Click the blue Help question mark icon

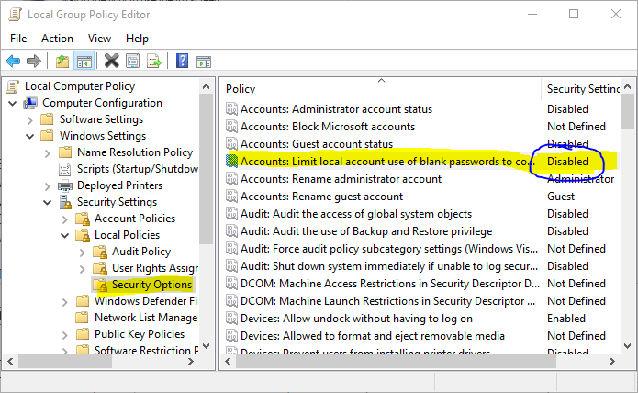(x=182, y=61)
